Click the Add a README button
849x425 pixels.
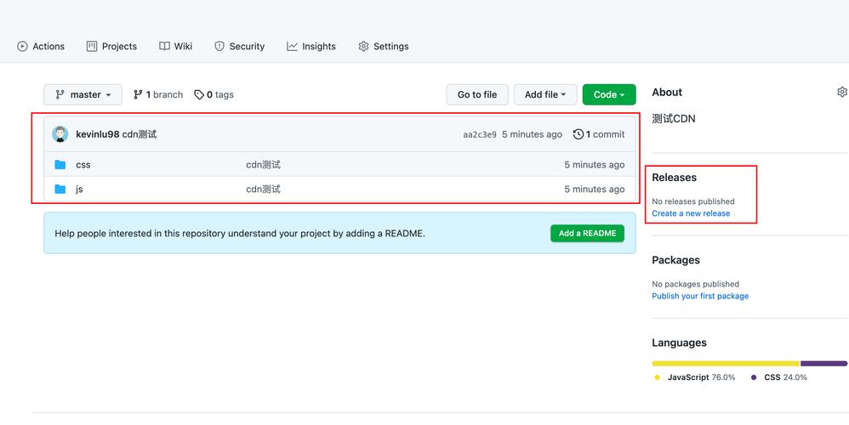click(x=588, y=234)
